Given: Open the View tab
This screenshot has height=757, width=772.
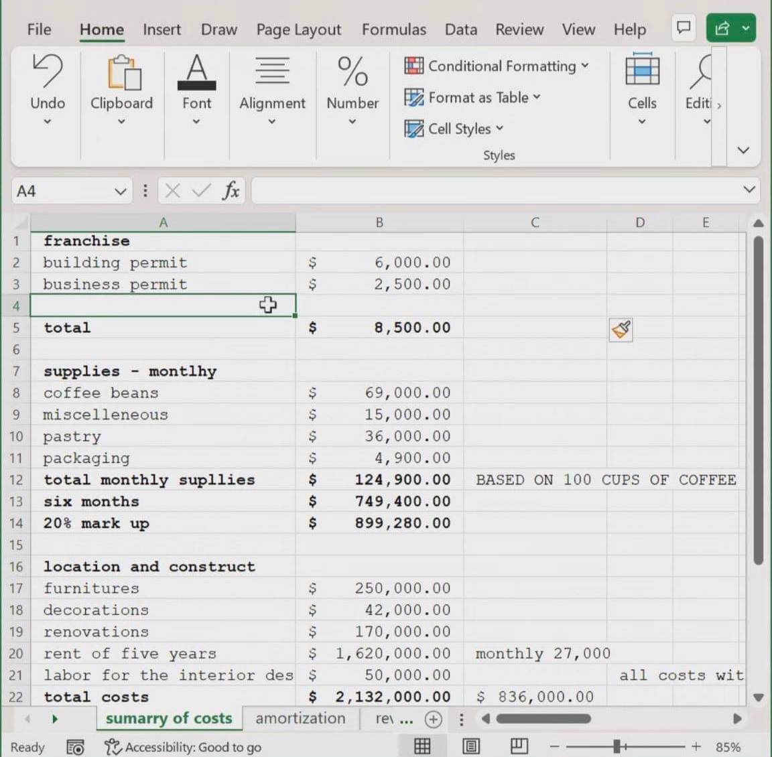Looking at the screenshot, I should coord(578,29).
